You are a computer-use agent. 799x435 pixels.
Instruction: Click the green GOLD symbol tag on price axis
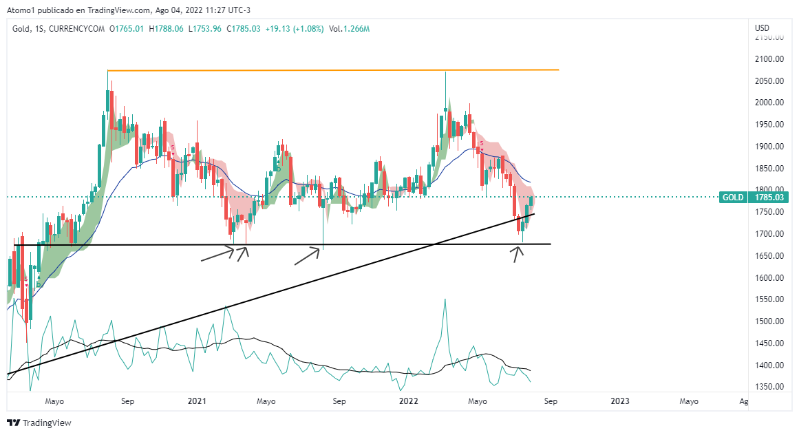tap(733, 198)
